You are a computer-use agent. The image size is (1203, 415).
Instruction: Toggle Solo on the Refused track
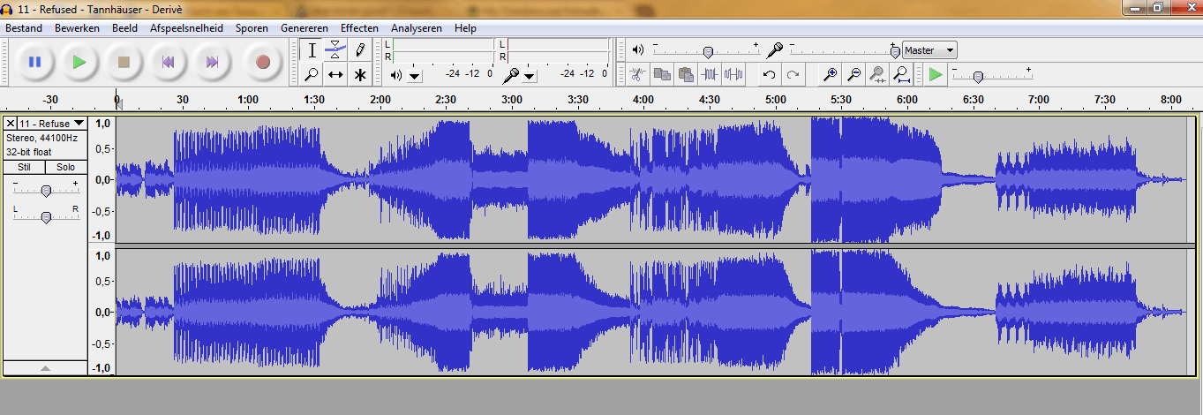[66, 167]
